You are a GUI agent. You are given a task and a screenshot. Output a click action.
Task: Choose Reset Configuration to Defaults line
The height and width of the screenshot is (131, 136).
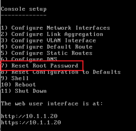tap(61, 72)
